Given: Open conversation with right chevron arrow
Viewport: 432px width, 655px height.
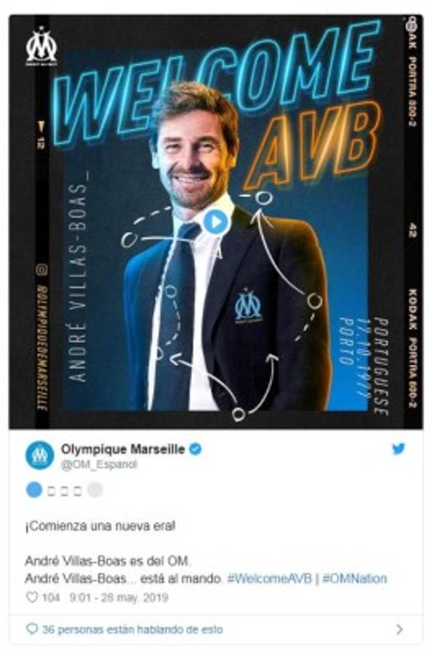Looking at the screenshot, I should [399, 629].
